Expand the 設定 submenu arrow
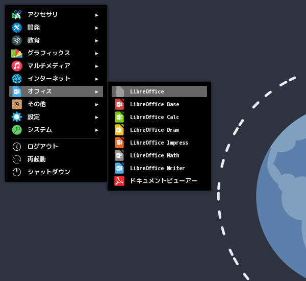The image size is (306, 281). (96, 118)
